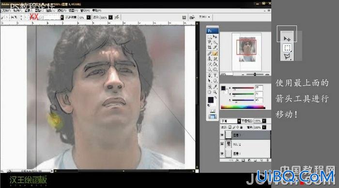The width and height of the screenshot is (339, 188).
Task: Select the Slice tool
Action: tap(215, 47)
